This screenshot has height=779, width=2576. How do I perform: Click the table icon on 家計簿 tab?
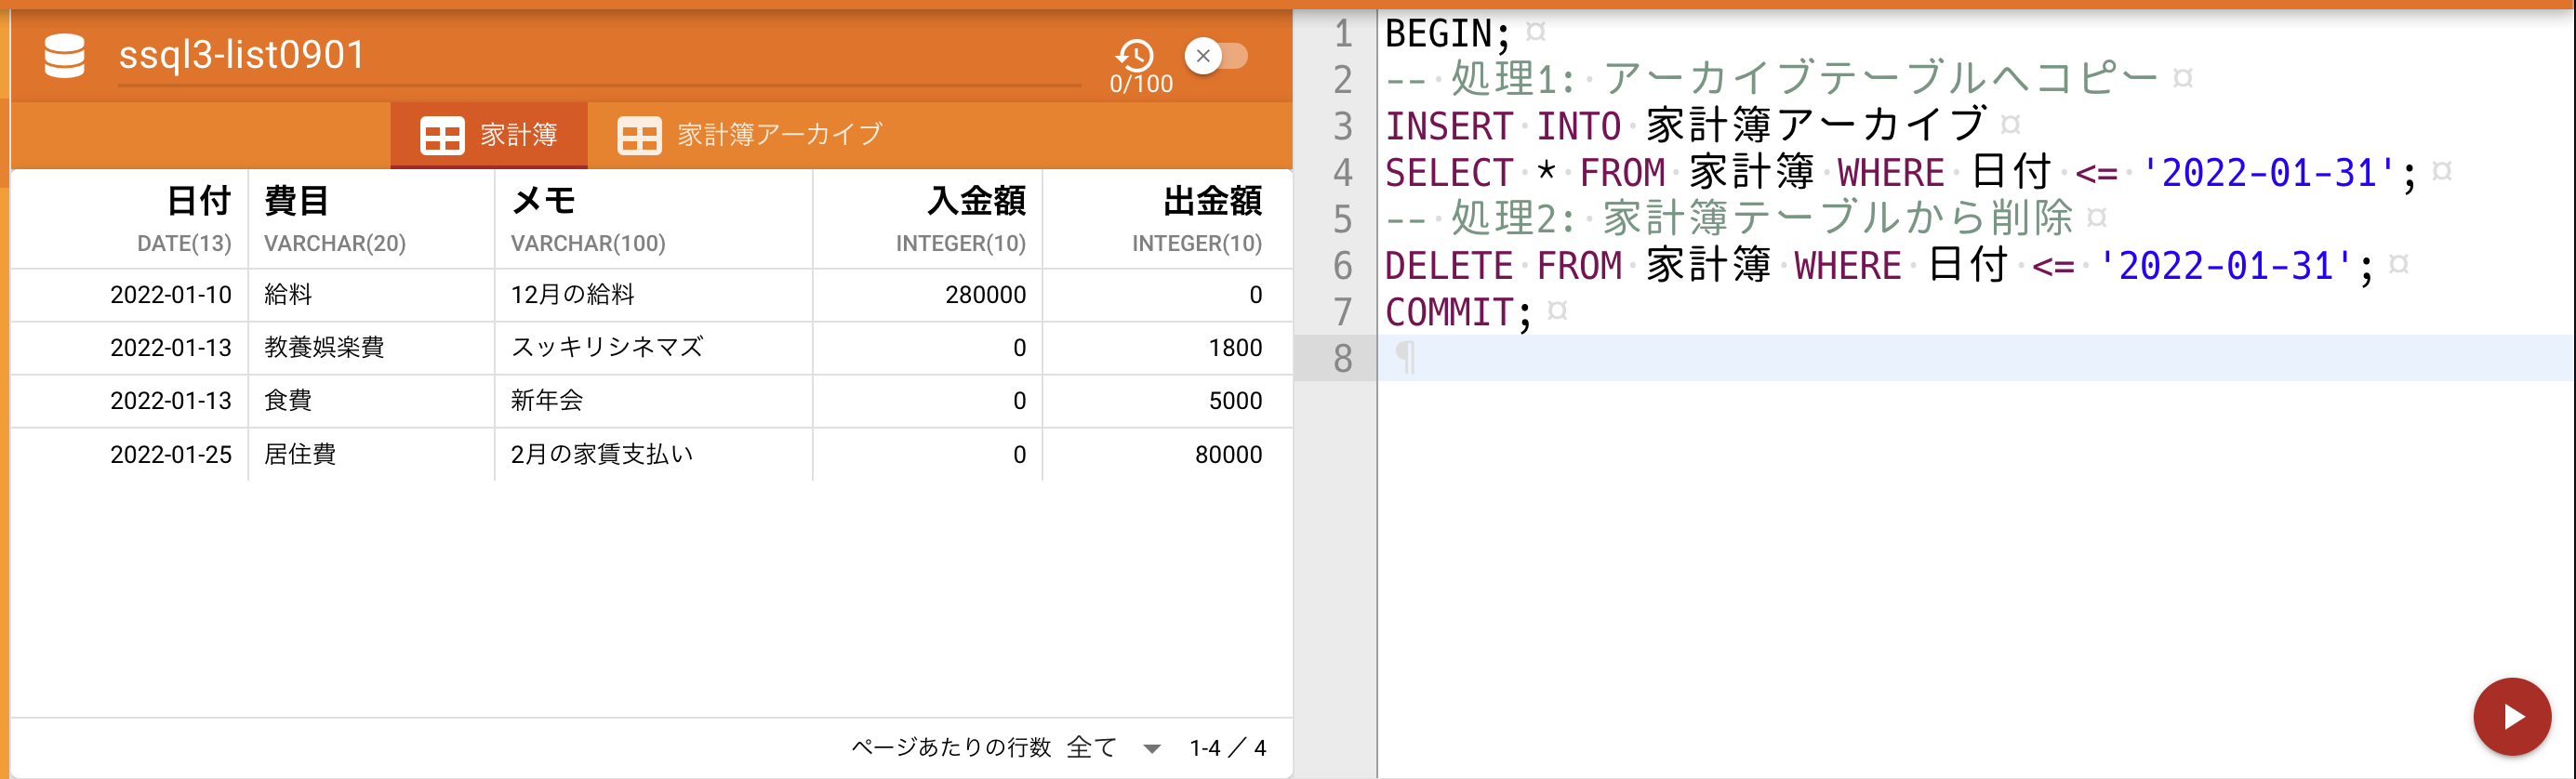click(x=442, y=135)
